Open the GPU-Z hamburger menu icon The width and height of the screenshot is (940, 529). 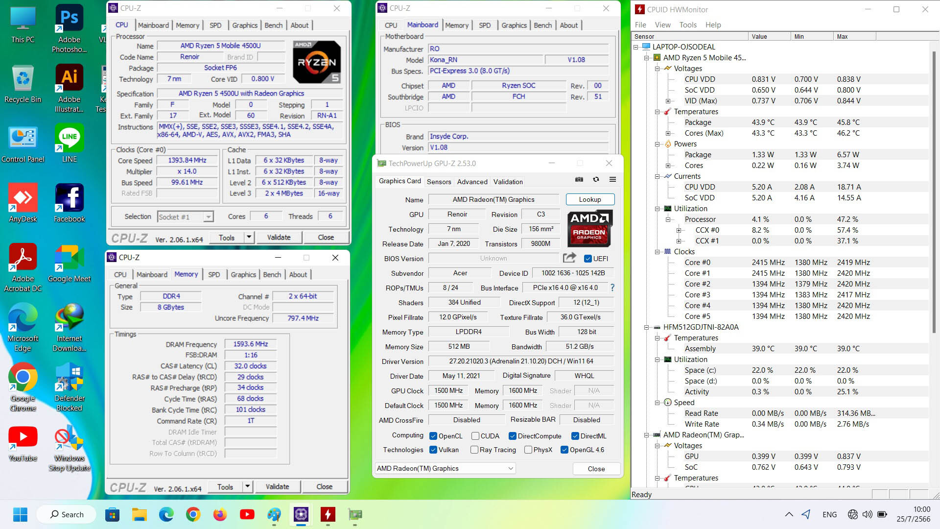pos(612,180)
